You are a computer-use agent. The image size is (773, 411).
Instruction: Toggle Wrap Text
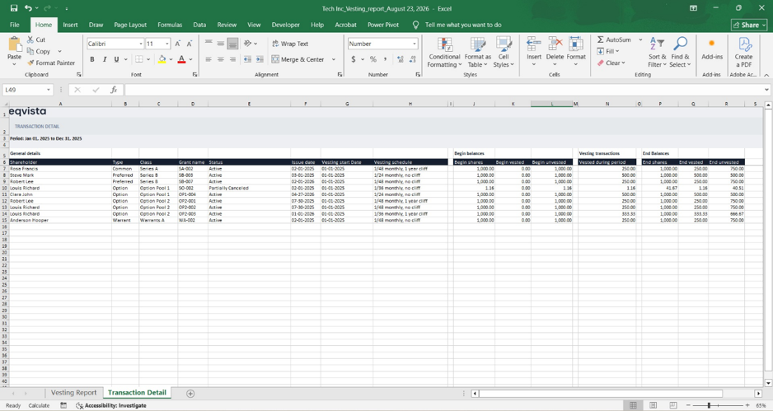(290, 44)
